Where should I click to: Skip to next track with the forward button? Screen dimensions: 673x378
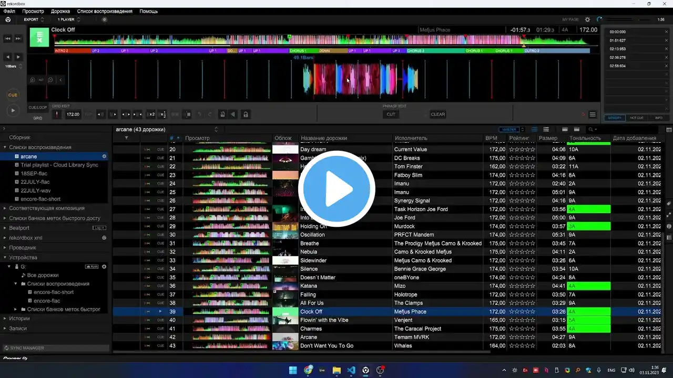click(x=18, y=38)
